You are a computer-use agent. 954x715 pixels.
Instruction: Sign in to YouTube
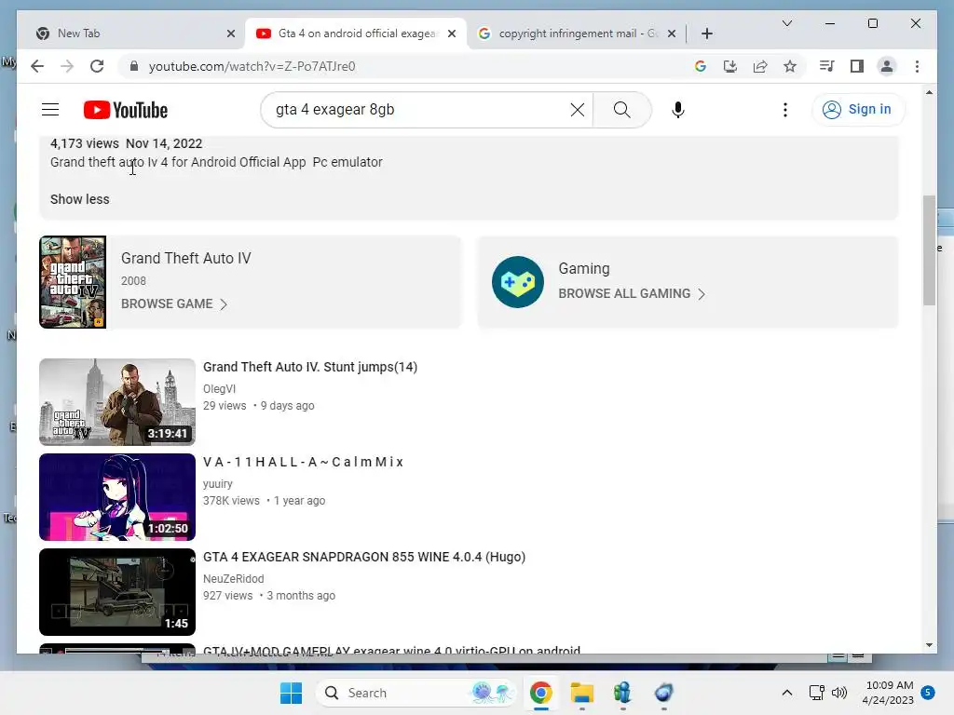click(x=858, y=110)
